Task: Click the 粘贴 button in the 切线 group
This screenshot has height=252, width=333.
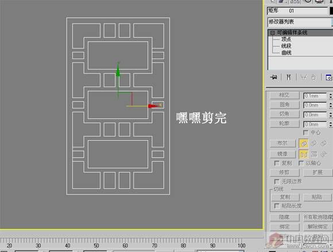Action: tap(317, 197)
